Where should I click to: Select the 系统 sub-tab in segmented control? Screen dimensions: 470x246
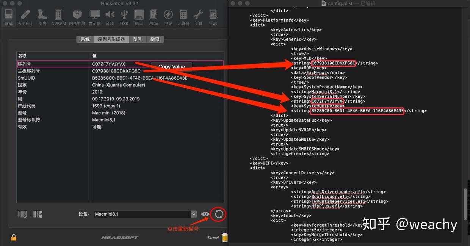85,39
